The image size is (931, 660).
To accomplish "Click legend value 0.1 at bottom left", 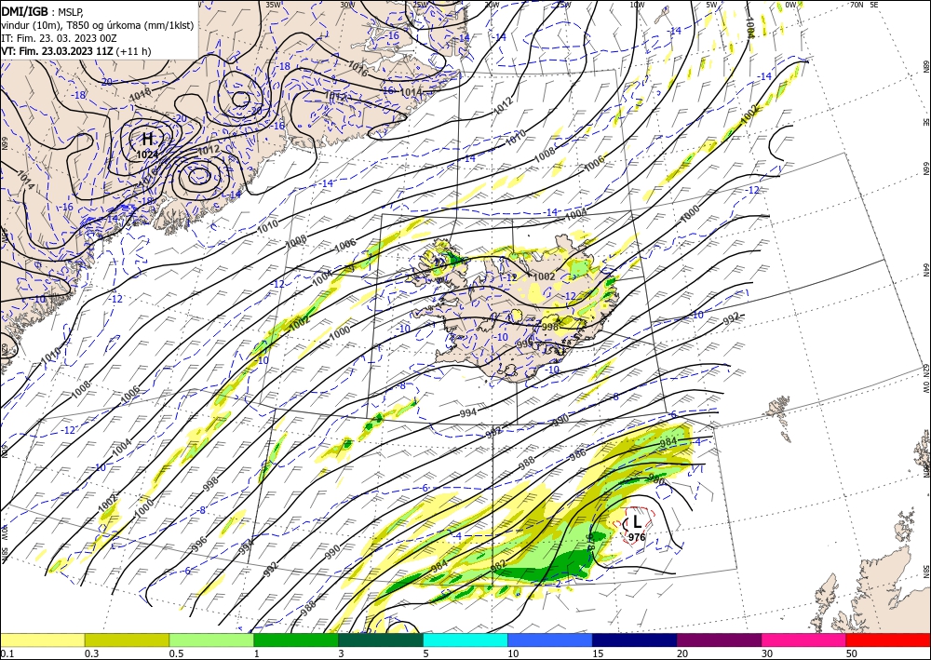I will pyautogui.click(x=6, y=653).
